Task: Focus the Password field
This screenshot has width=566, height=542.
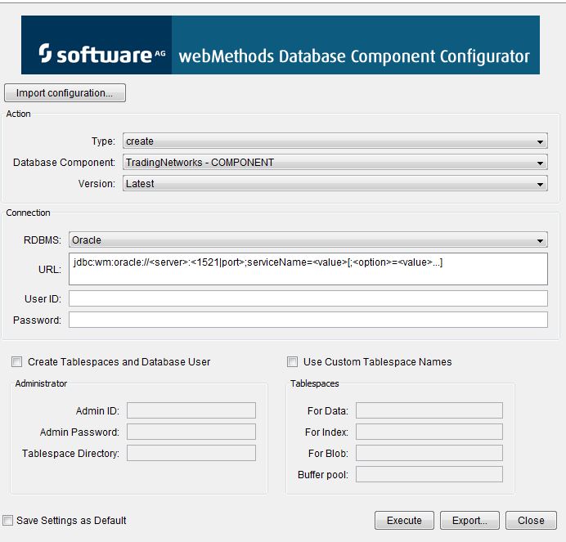Action: tap(308, 320)
